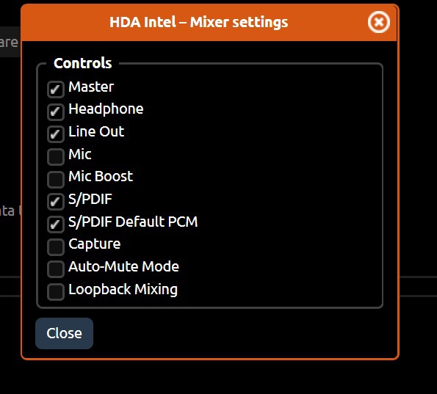Turn on Auto-Mute Mode checkbox
This screenshot has width=437, height=394.
(56, 269)
